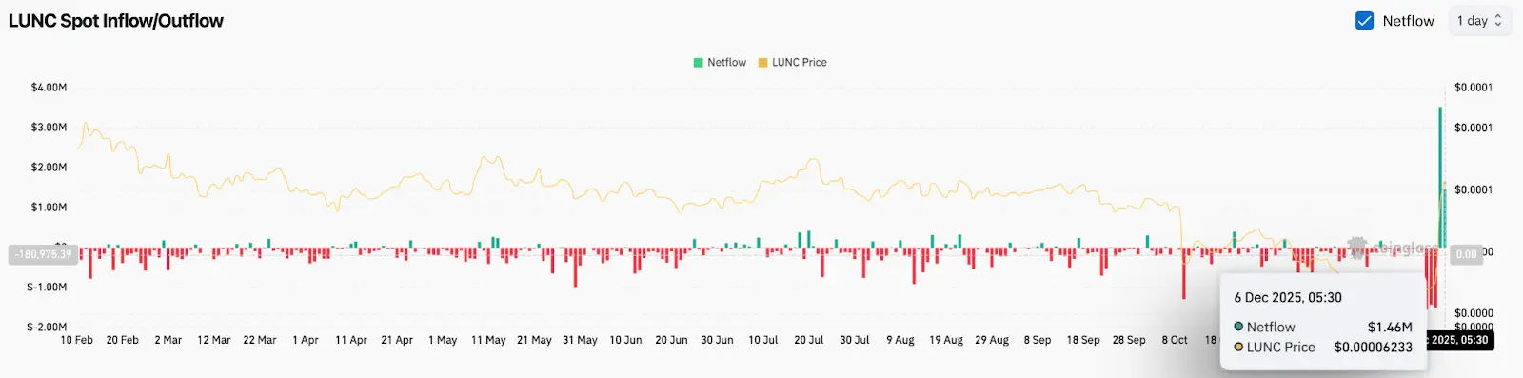Click the tooltip Netflow value $1.46M

click(1390, 327)
